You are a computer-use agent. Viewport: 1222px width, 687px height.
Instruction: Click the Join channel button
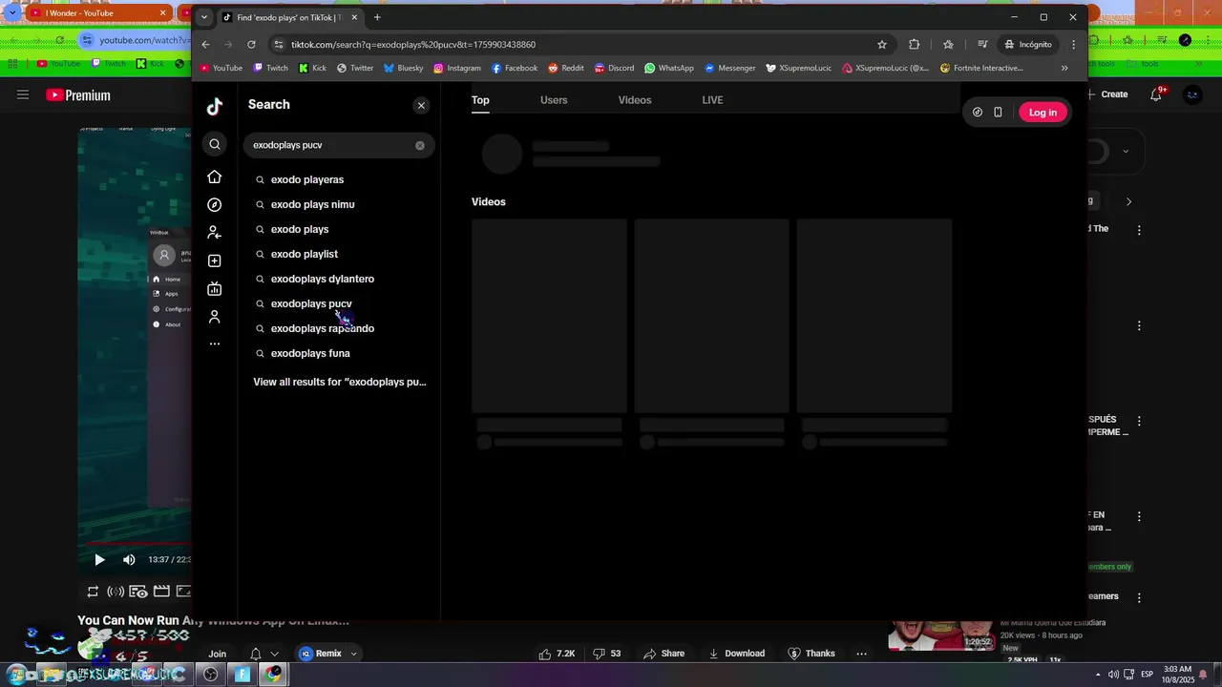[218, 654]
